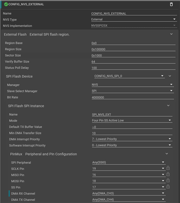The image size is (180, 203).
Task: Collapse the SPI Flash SPI Instance section
Action: click(168, 106)
